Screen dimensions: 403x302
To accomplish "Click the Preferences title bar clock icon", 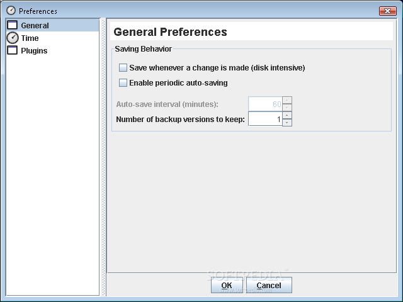I will pyautogui.click(x=11, y=11).
